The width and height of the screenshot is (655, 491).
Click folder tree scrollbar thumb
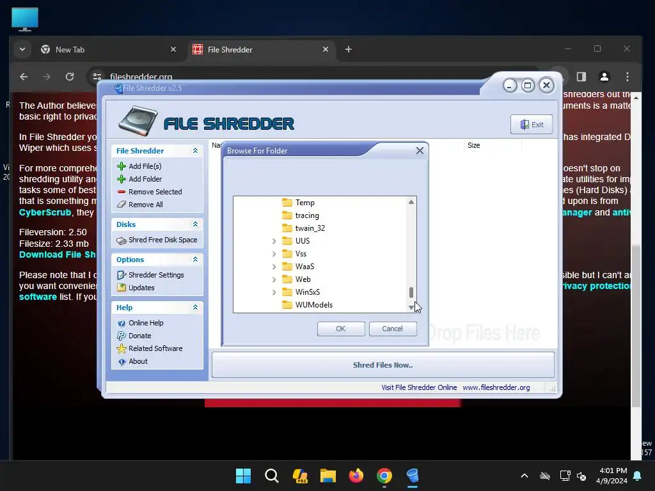point(411,292)
